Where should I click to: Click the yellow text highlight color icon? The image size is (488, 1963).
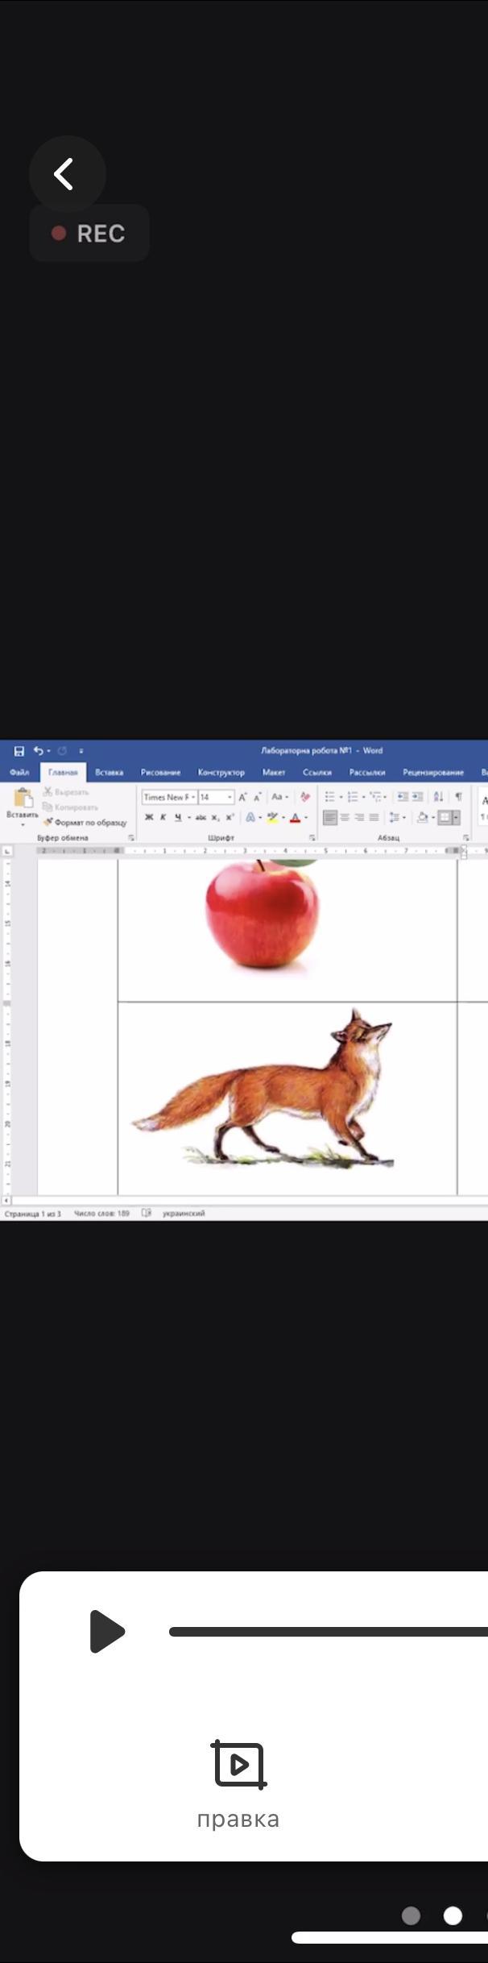point(272,817)
